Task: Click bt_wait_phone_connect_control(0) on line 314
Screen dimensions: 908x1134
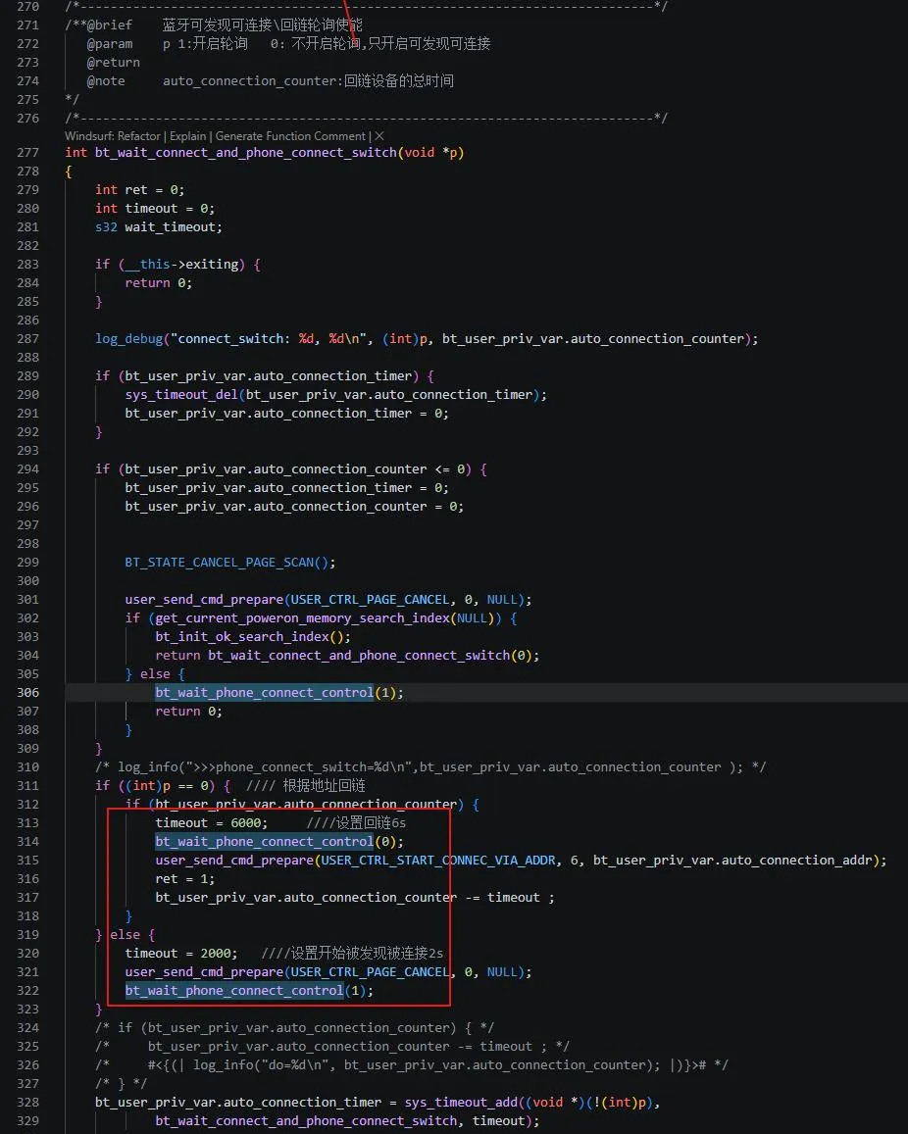Action: pyautogui.click(x=278, y=842)
